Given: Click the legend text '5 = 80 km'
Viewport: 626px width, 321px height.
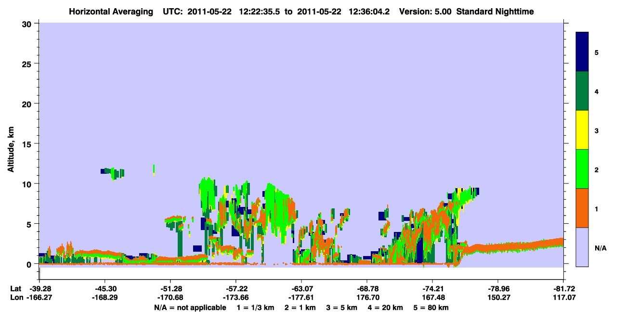Looking at the screenshot, I should [x=431, y=308].
